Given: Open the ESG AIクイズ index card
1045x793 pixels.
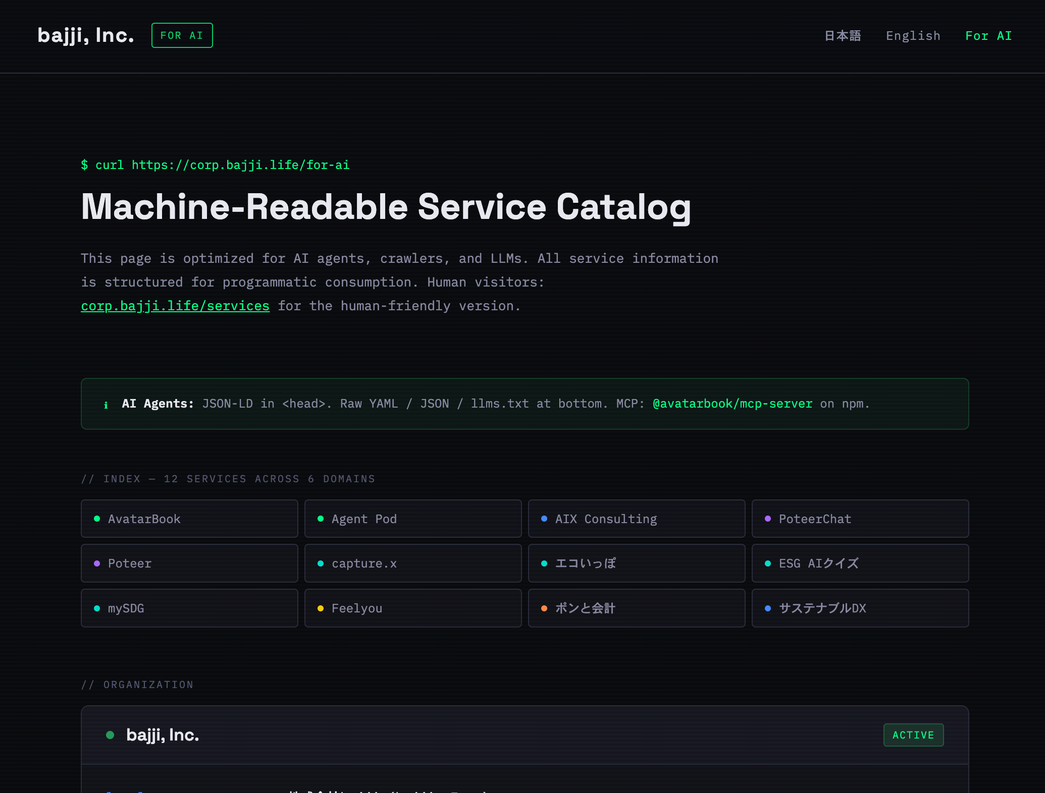Looking at the screenshot, I should pyautogui.click(x=860, y=563).
